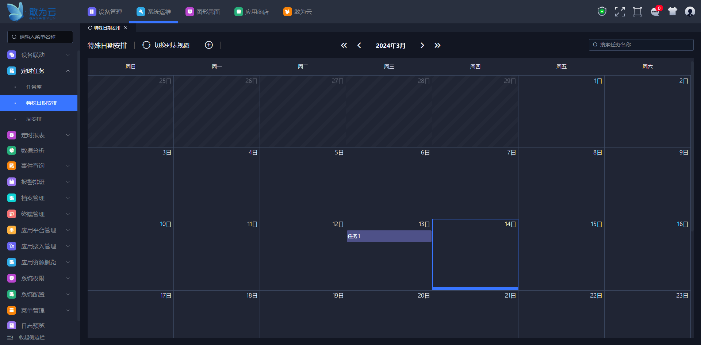Select the 14日 calendar cell
The height and width of the screenshot is (345, 701).
tap(475, 254)
